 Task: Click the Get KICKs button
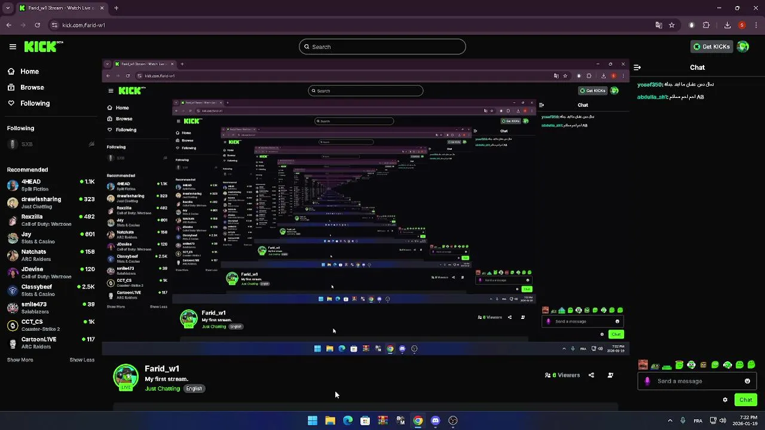click(x=711, y=47)
